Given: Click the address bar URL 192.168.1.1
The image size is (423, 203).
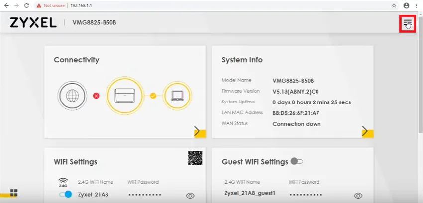Looking at the screenshot, I should point(81,5).
